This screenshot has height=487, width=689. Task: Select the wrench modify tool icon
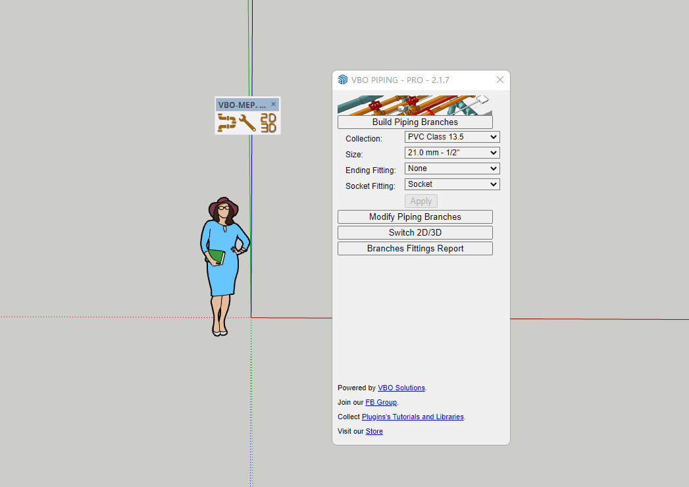coord(247,122)
